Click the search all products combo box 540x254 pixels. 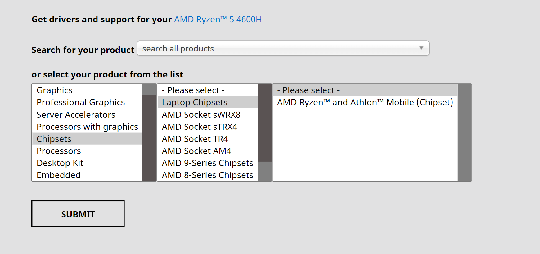[x=283, y=48]
